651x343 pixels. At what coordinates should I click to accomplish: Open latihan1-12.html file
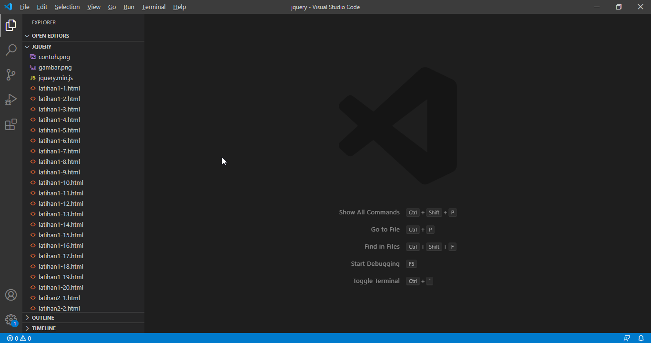coord(83,203)
